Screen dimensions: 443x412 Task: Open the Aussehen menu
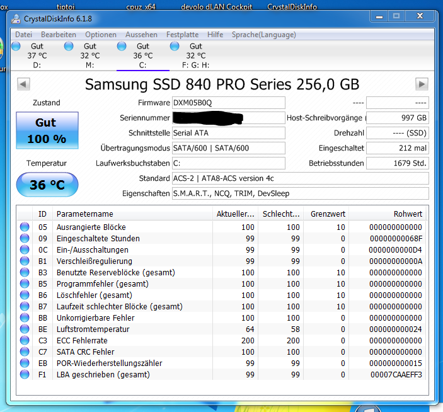(x=141, y=35)
